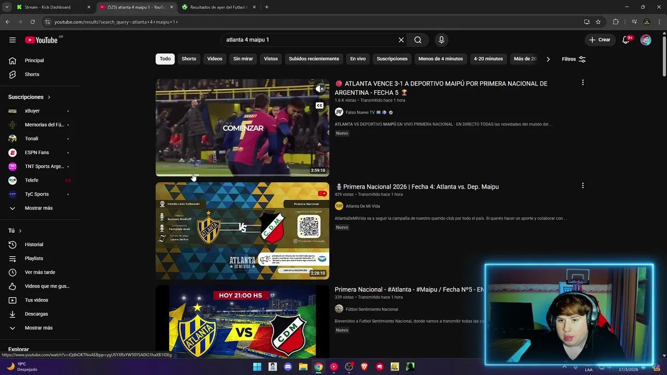Go back with the browser back arrow
Image resolution: width=667 pixels, height=375 pixels.
[x=7, y=22]
